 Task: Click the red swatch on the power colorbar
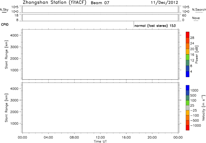[187, 35]
